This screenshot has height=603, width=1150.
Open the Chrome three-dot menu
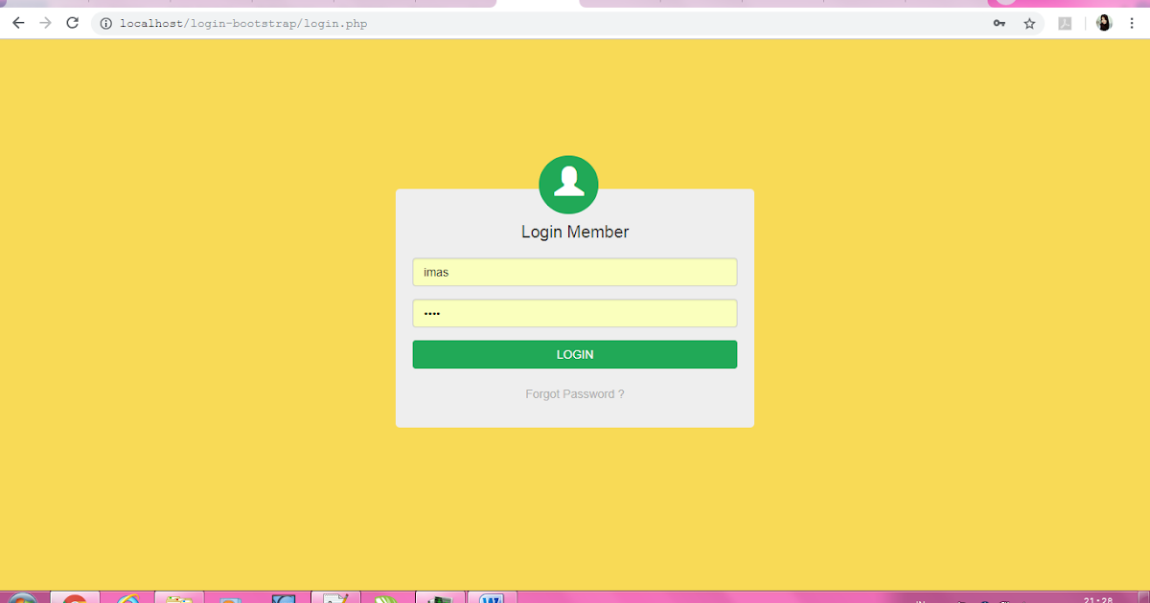click(1133, 23)
